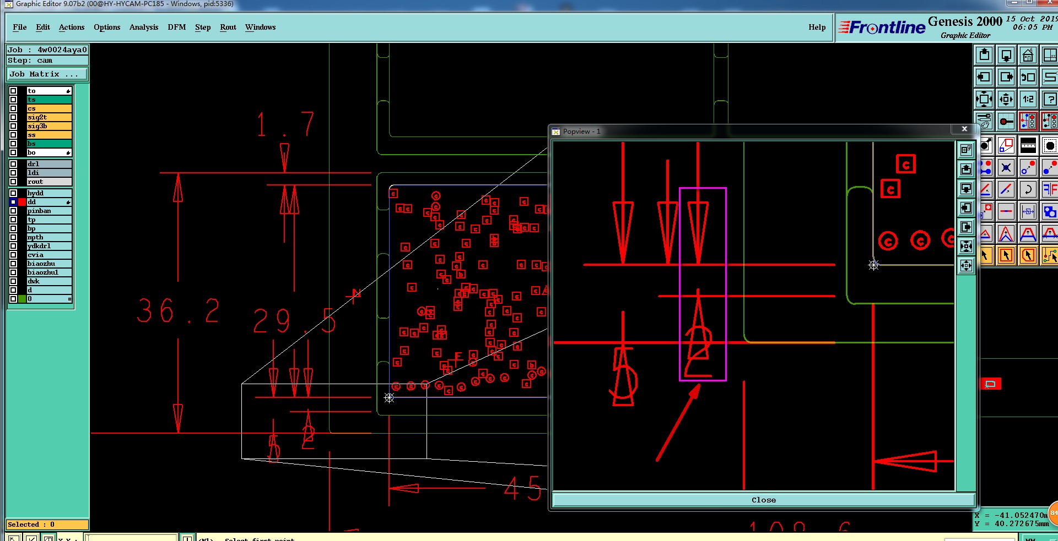Screen dimensions: 1058x541
Task: Toggle the checkbox for layer rout
Action: pos(13,182)
